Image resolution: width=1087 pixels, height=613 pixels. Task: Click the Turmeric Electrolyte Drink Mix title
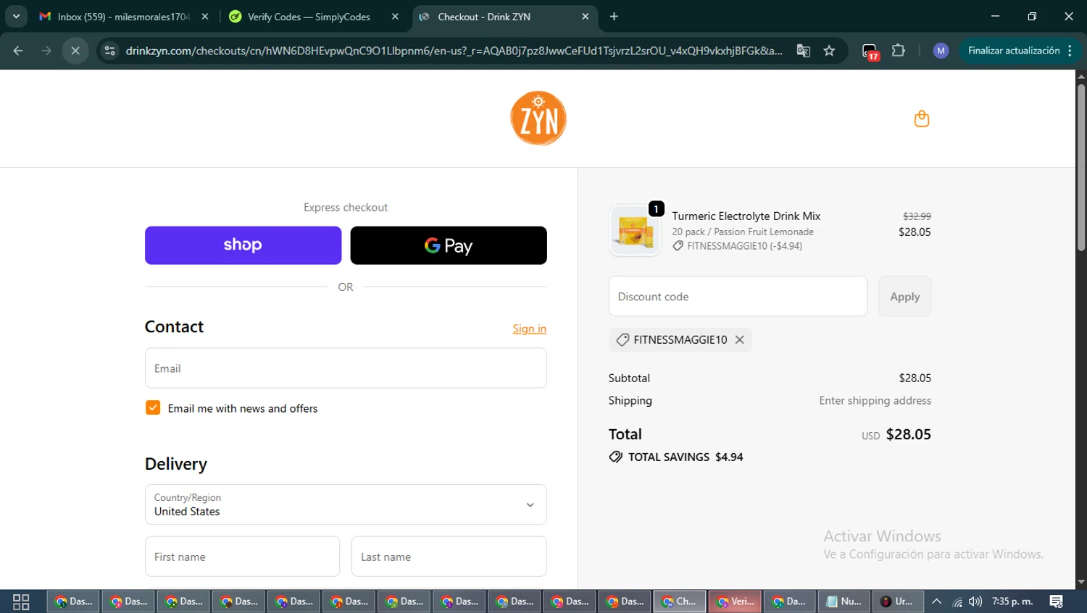[x=746, y=216]
